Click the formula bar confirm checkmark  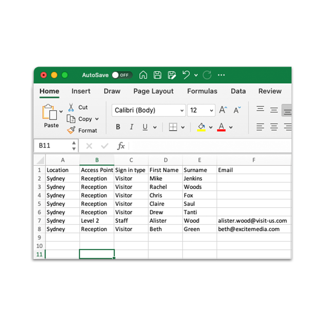105,146
